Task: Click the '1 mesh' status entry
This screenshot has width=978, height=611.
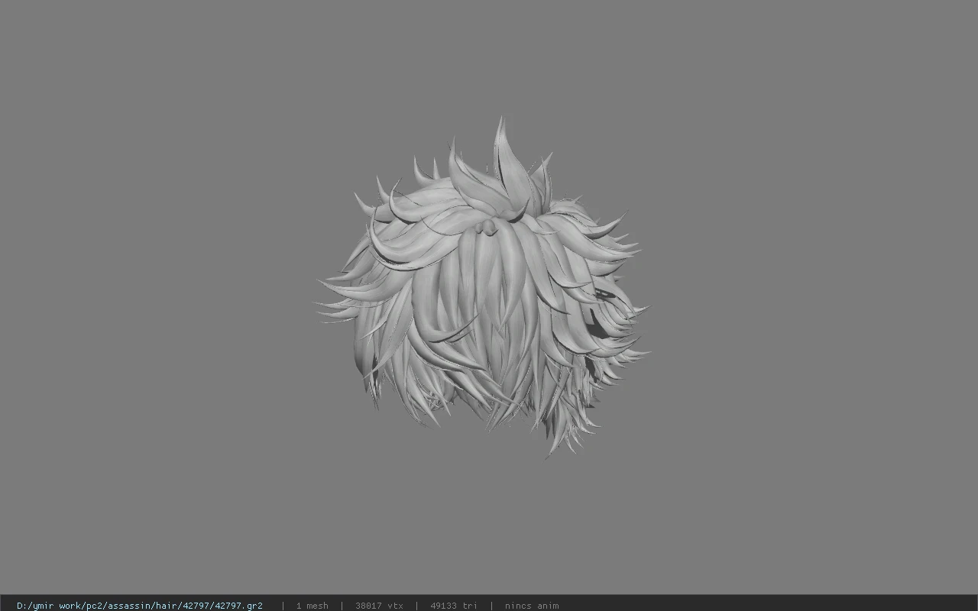Action: pos(313,606)
